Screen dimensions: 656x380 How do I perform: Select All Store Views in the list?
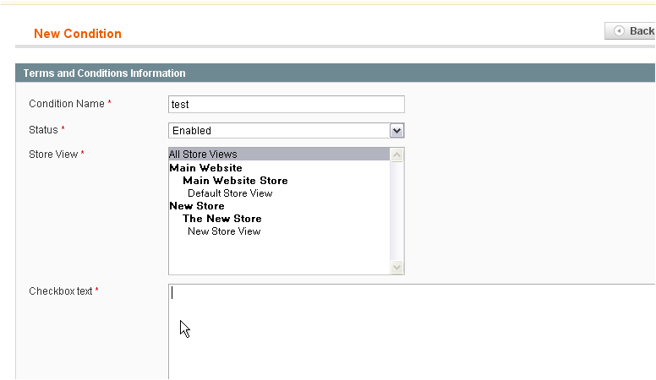coord(203,155)
